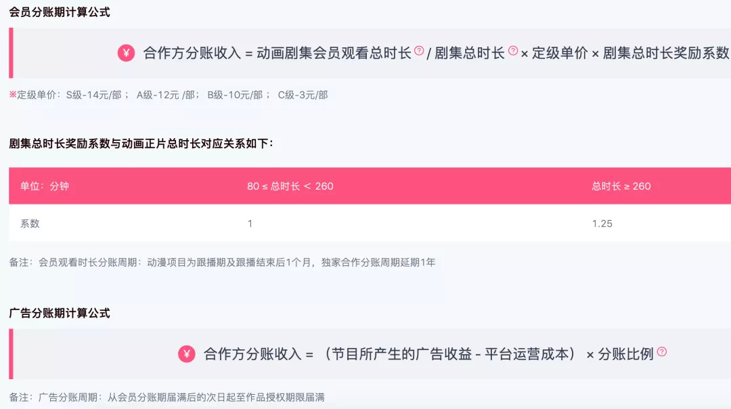Viewport: 731px width, 409px height.
Task: Click the 系数 row label
Action: (30, 223)
